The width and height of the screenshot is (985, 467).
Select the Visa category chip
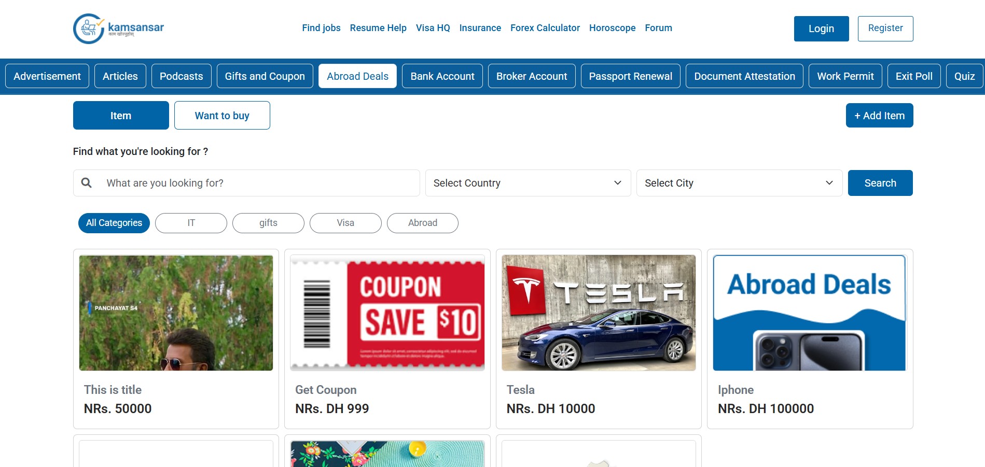click(x=345, y=223)
